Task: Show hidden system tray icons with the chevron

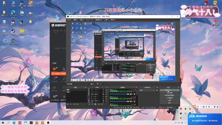Action: pos(185,123)
